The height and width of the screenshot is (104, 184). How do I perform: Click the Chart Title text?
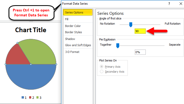[31, 30]
